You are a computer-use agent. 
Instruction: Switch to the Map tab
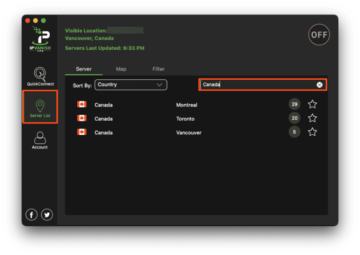click(x=121, y=69)
